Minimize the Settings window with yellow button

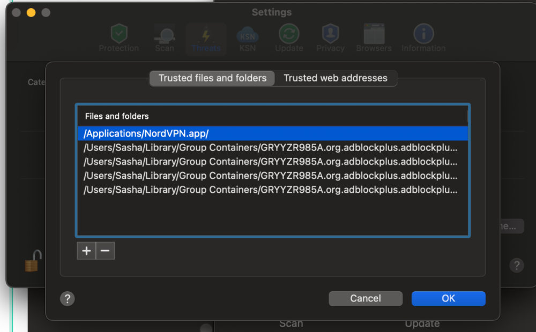[31, 13]
